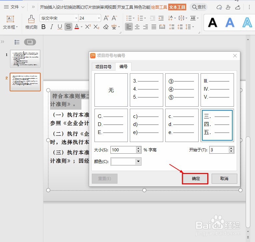Switch to slide thumbnail view
The height and width of the screenshot is (242, 255).
30,42
